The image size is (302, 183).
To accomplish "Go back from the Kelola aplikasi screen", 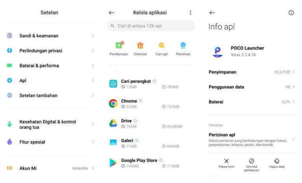I will pos(111,13).
